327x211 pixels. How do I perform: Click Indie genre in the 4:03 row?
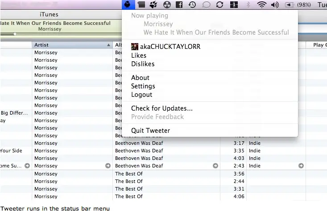pos(254,158)
